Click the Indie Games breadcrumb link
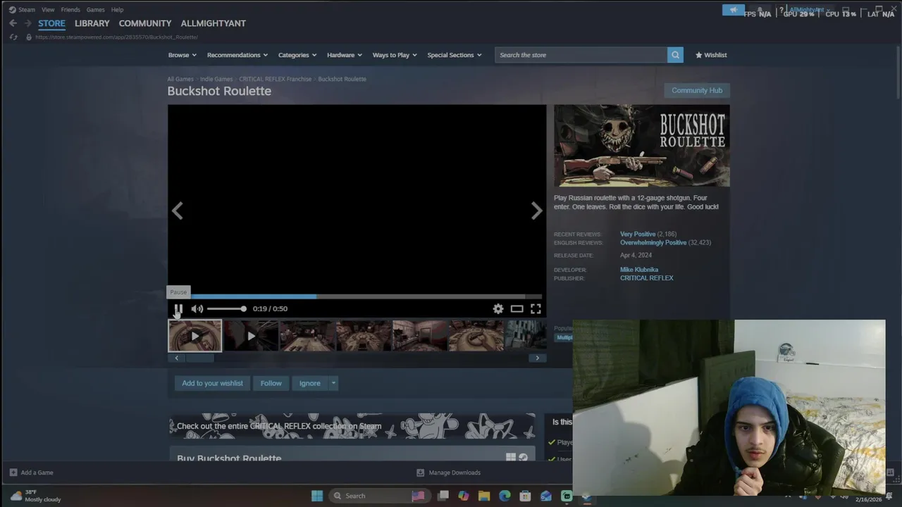Viewport: 902px width, 507px height. click(216, 79)
